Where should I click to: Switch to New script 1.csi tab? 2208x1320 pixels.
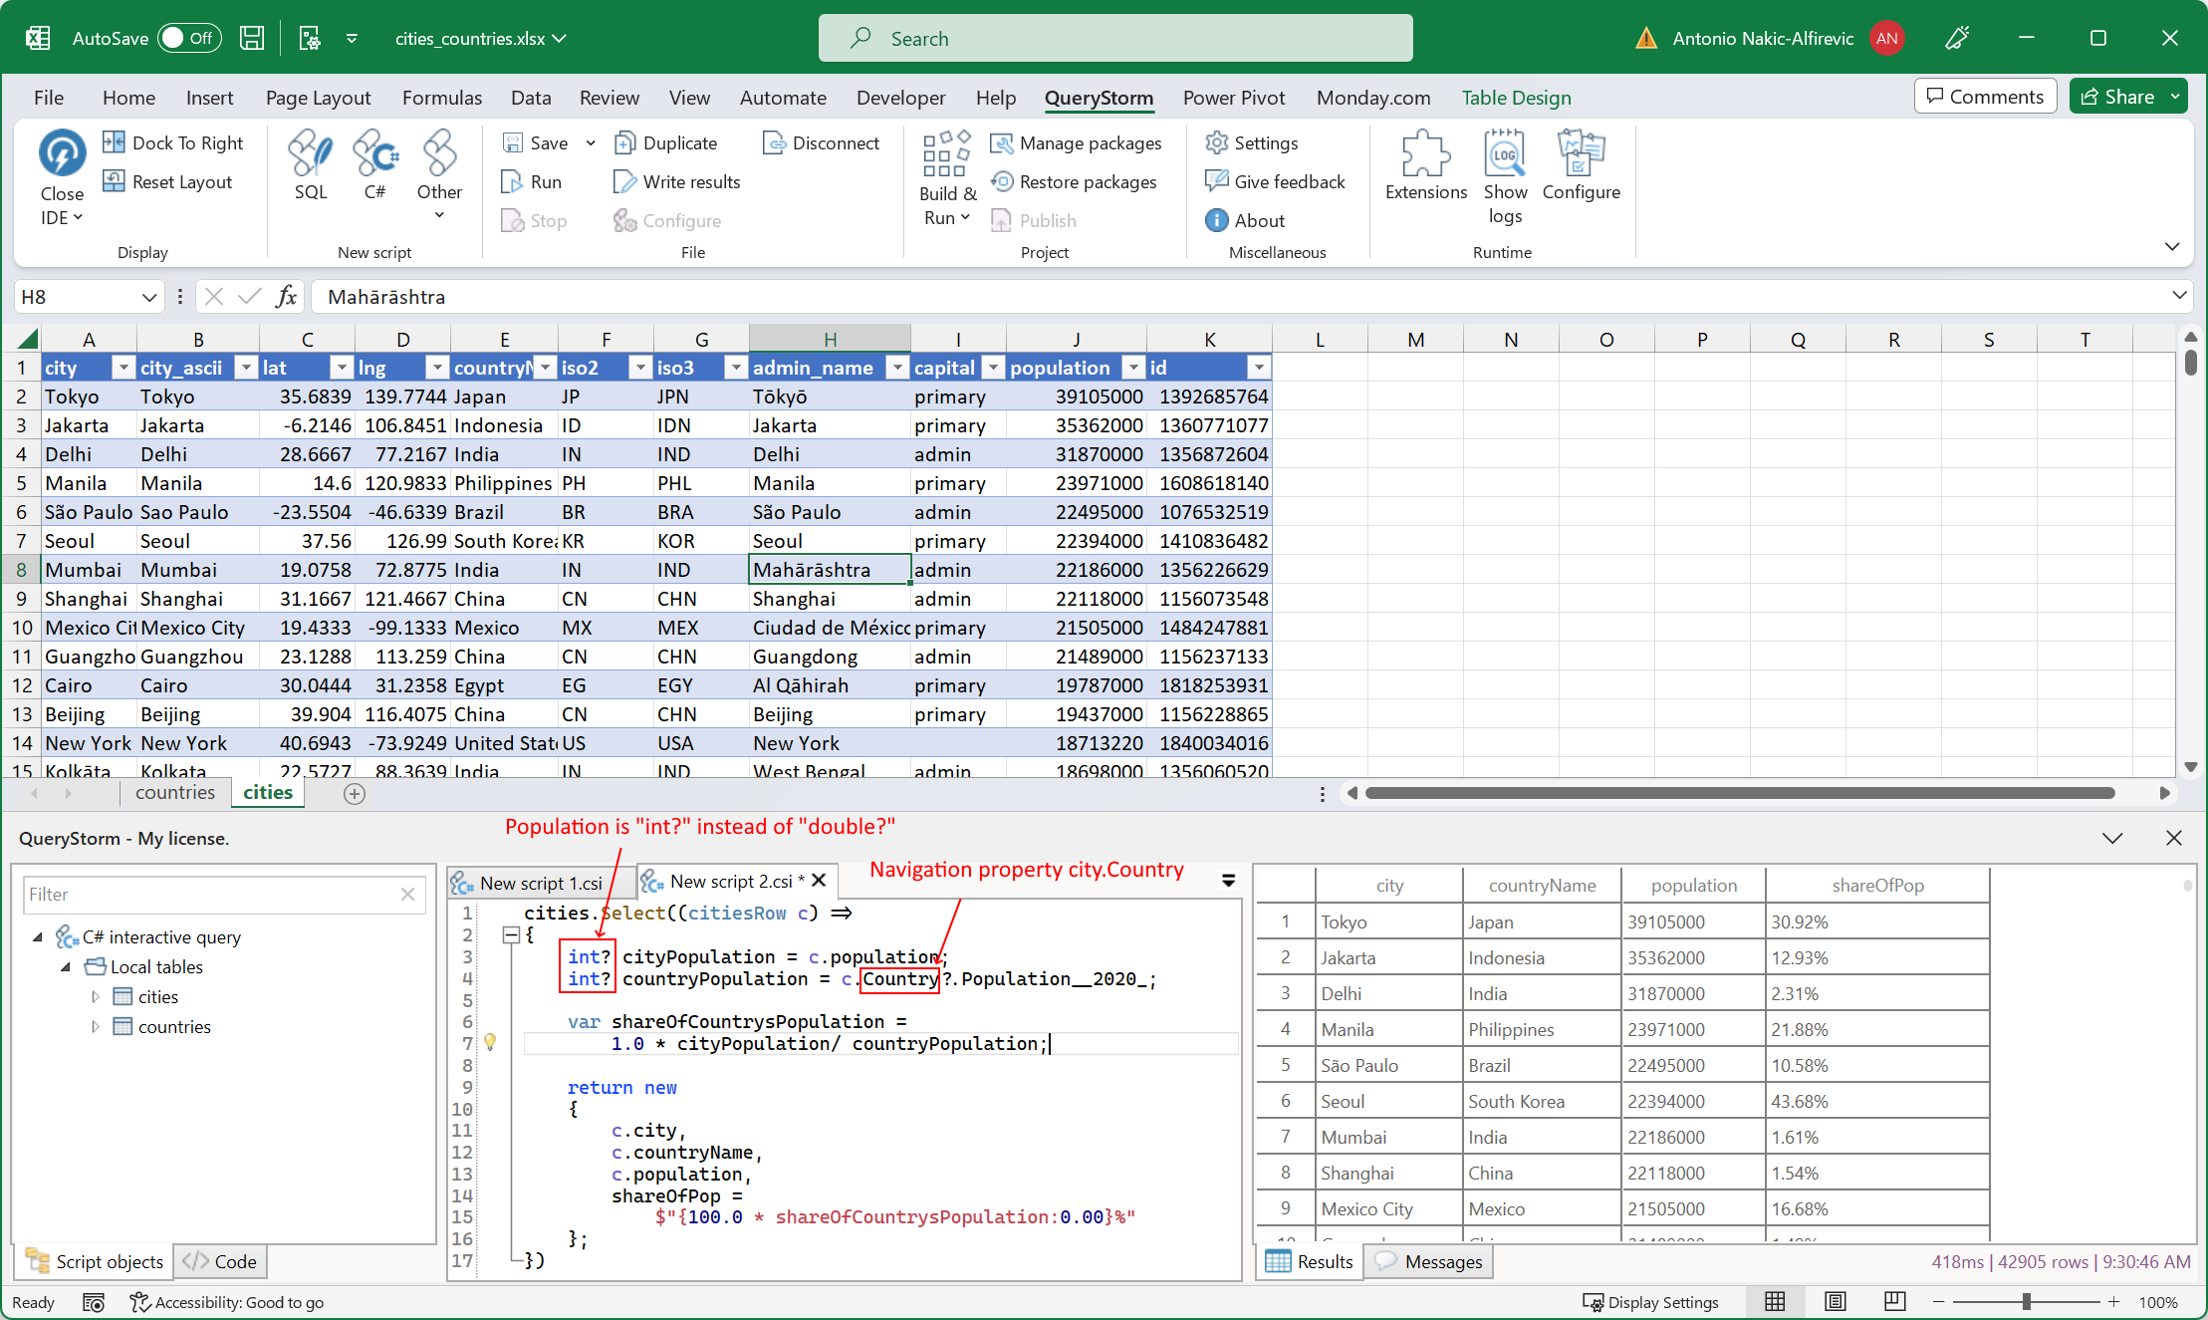coord(540,880)
